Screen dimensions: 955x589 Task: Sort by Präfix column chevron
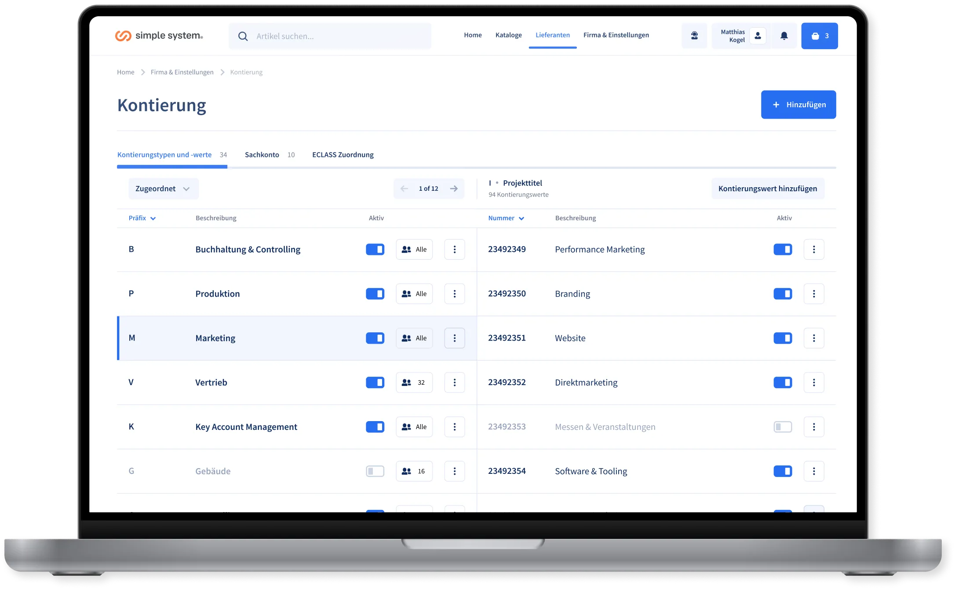[153, 218]
